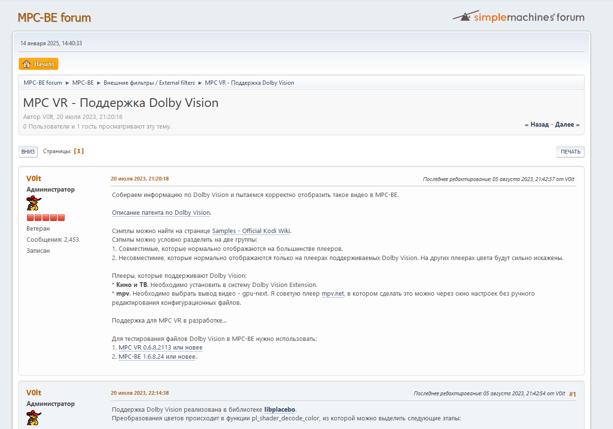Image resolution: width=613 pixels, height=429 pixels.
Task: Open second post permalink 20 июля 2023, 22:14:38
Action: click(x=140, y=393)
